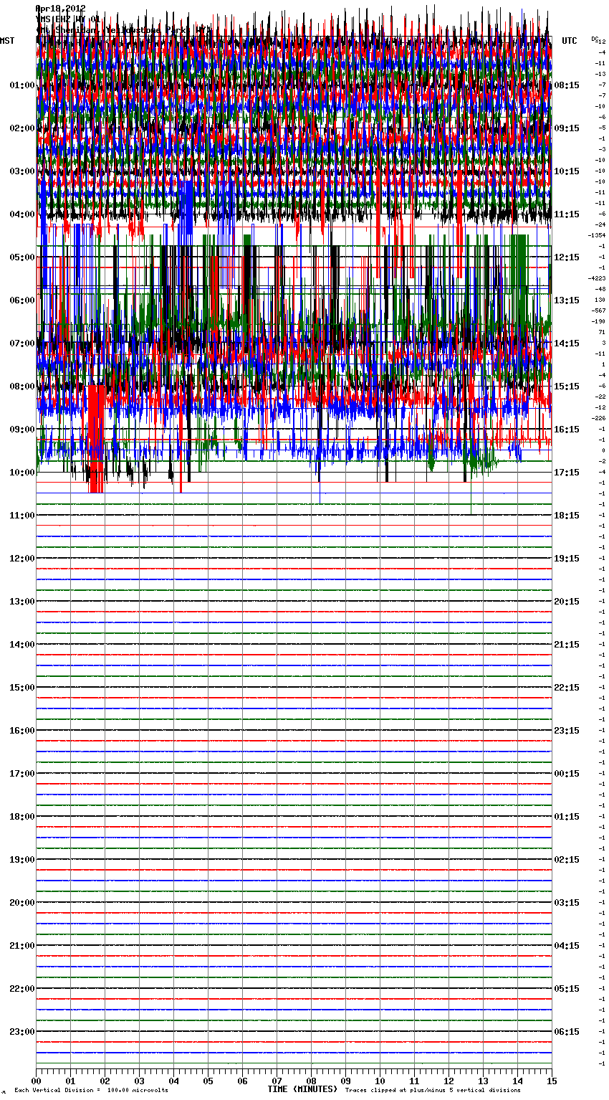
Task: Click minute tick '09' on the bottom axis
Action: pyautogui.click(x=345, y=1081)
